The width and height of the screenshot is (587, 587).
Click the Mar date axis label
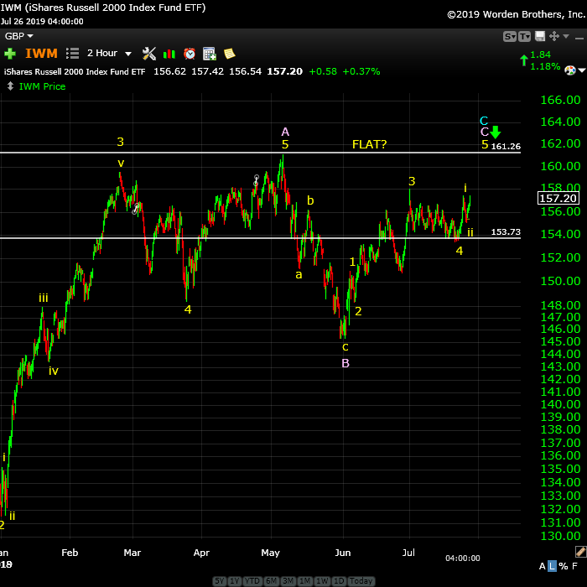(132, 553)
